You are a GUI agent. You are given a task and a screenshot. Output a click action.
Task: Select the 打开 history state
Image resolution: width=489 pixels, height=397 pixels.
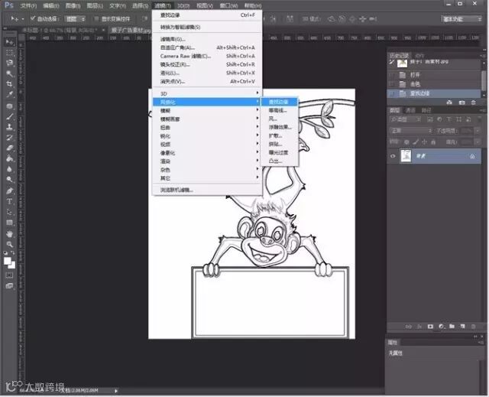[434, 75]
